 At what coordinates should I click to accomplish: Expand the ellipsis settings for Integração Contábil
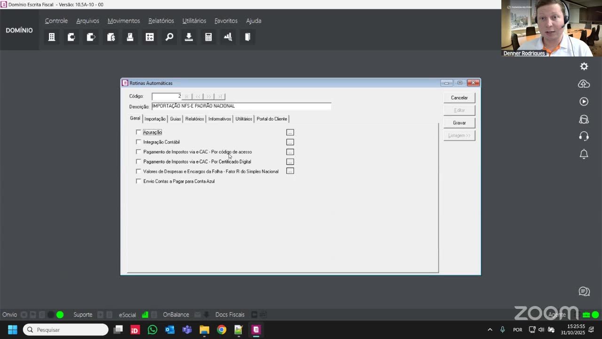click(290, 142)
